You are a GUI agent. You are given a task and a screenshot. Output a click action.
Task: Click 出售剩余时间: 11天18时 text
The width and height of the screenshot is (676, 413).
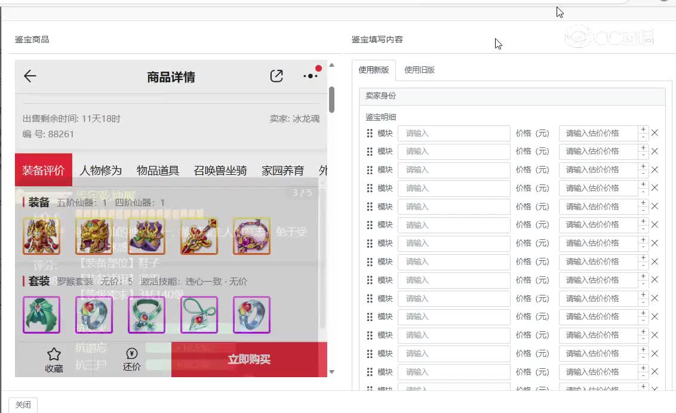72,118
